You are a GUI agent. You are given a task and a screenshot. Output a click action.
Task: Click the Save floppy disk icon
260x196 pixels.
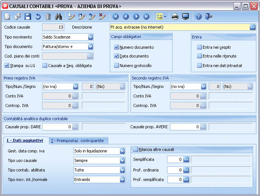[x=28, y=16]
